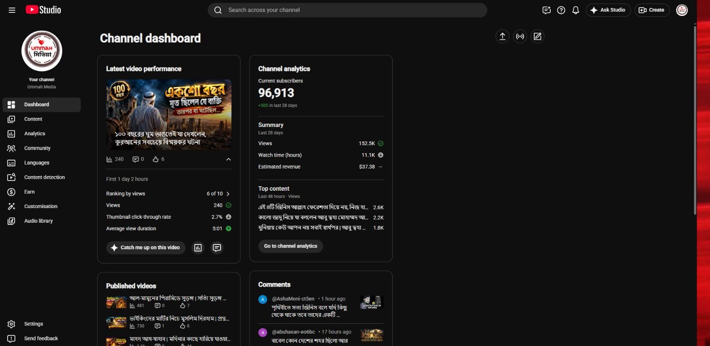Screen dimensions: 710x346
Task: Click Thumbnail click-through rate down indicator
Action: coord(229,217)
